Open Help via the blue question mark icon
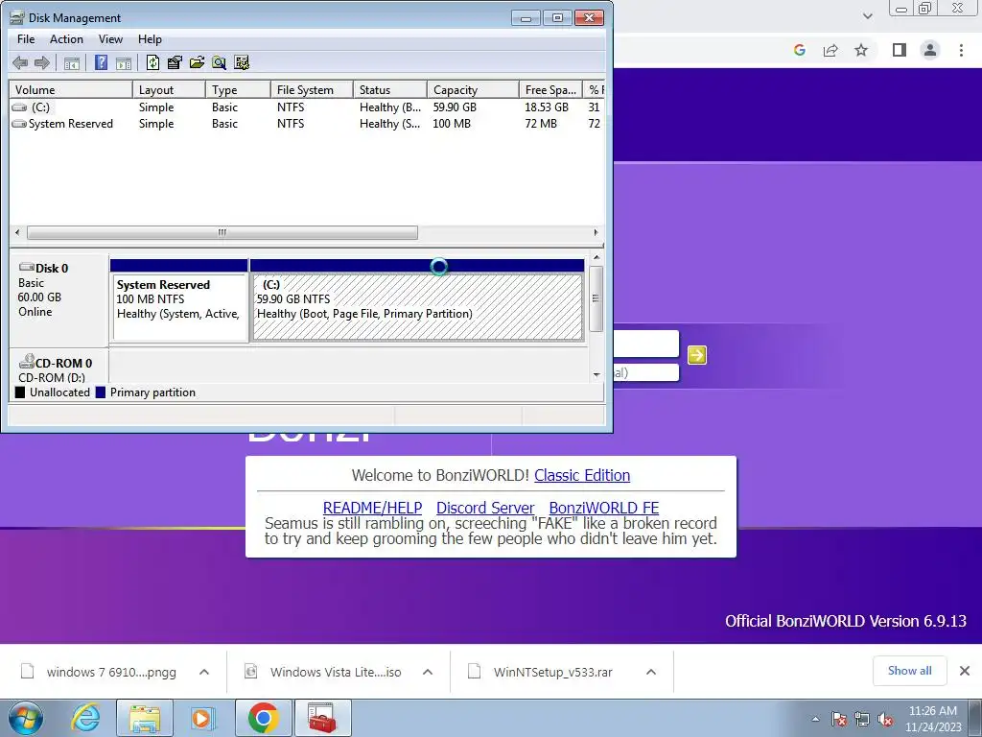 101,62
